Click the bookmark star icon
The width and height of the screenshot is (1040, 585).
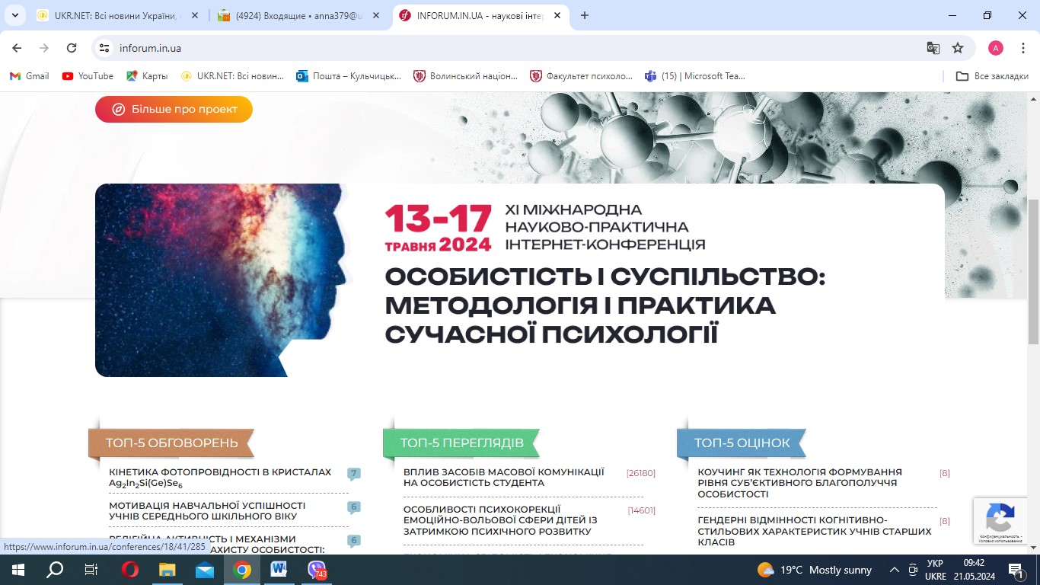(x=958, y=47)
